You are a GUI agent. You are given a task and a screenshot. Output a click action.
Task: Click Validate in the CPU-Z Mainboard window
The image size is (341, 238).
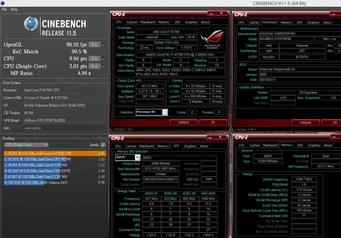click(x=305, y=122)
